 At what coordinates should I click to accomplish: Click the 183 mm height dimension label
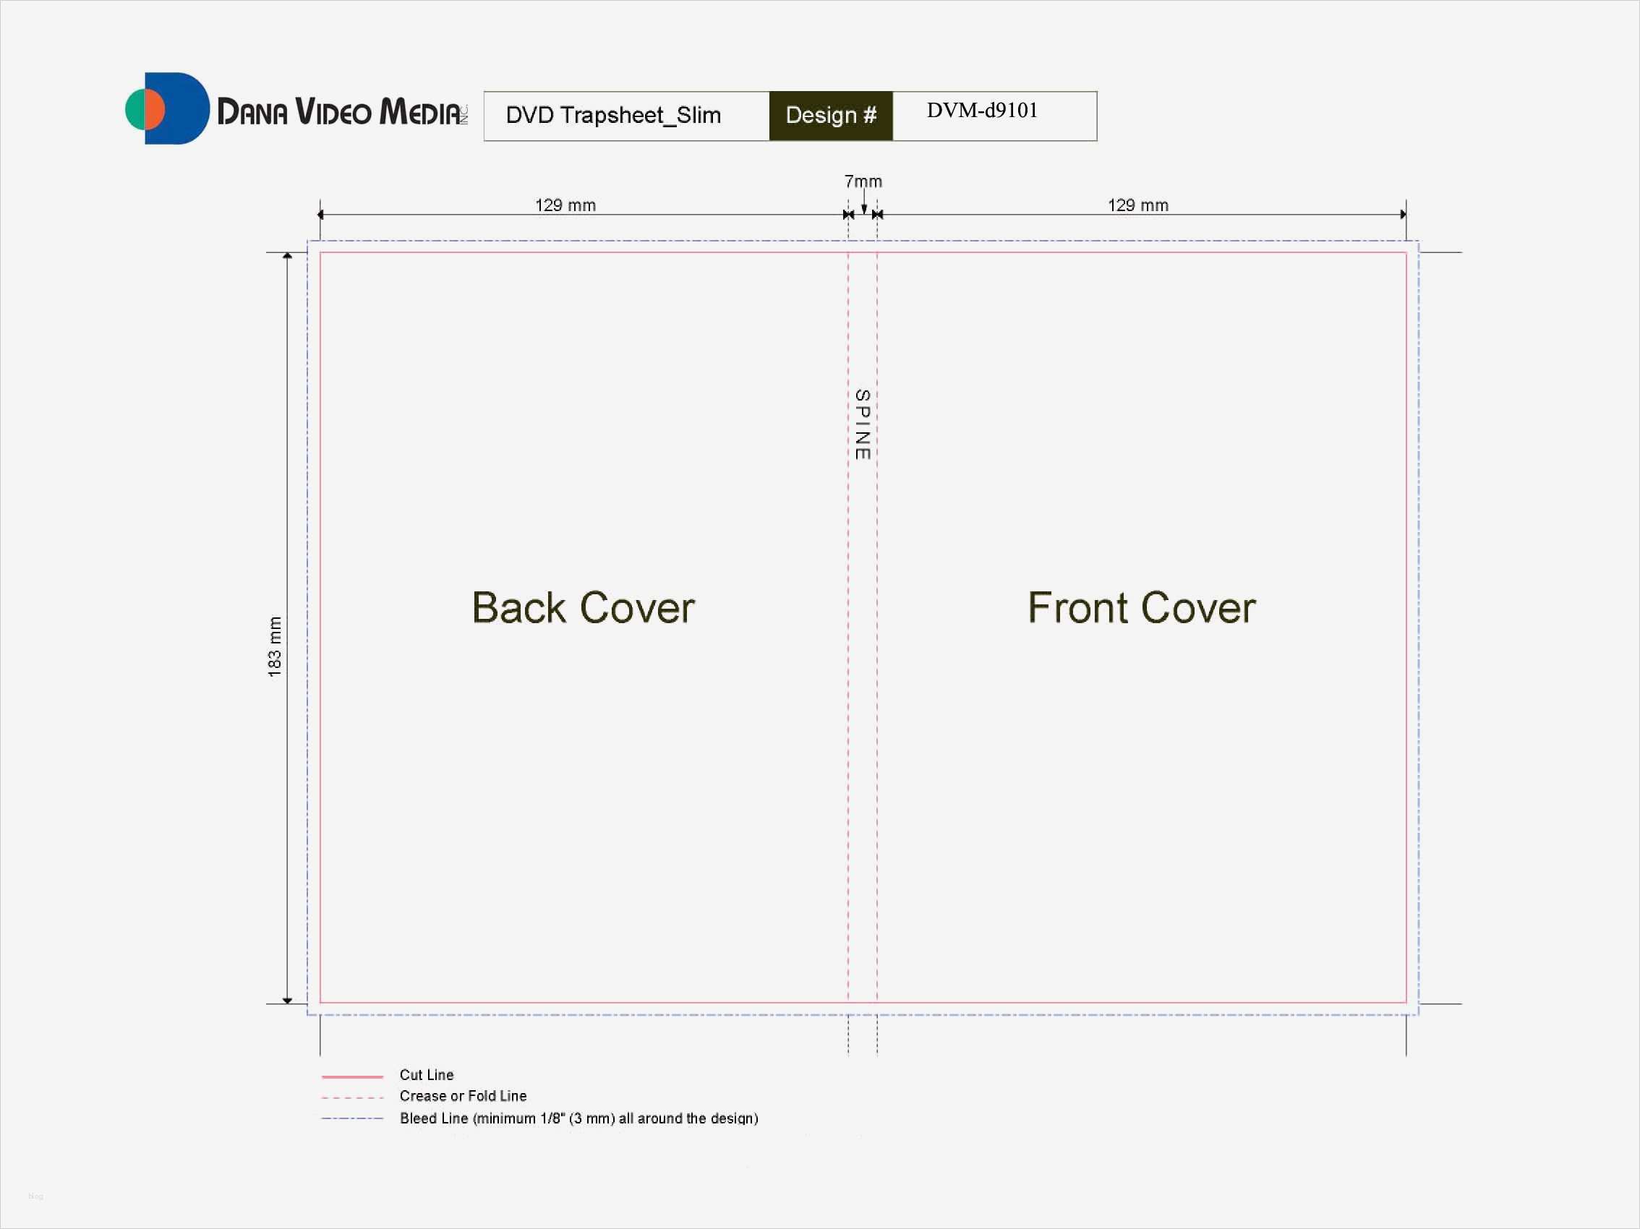tap(275, 646)
